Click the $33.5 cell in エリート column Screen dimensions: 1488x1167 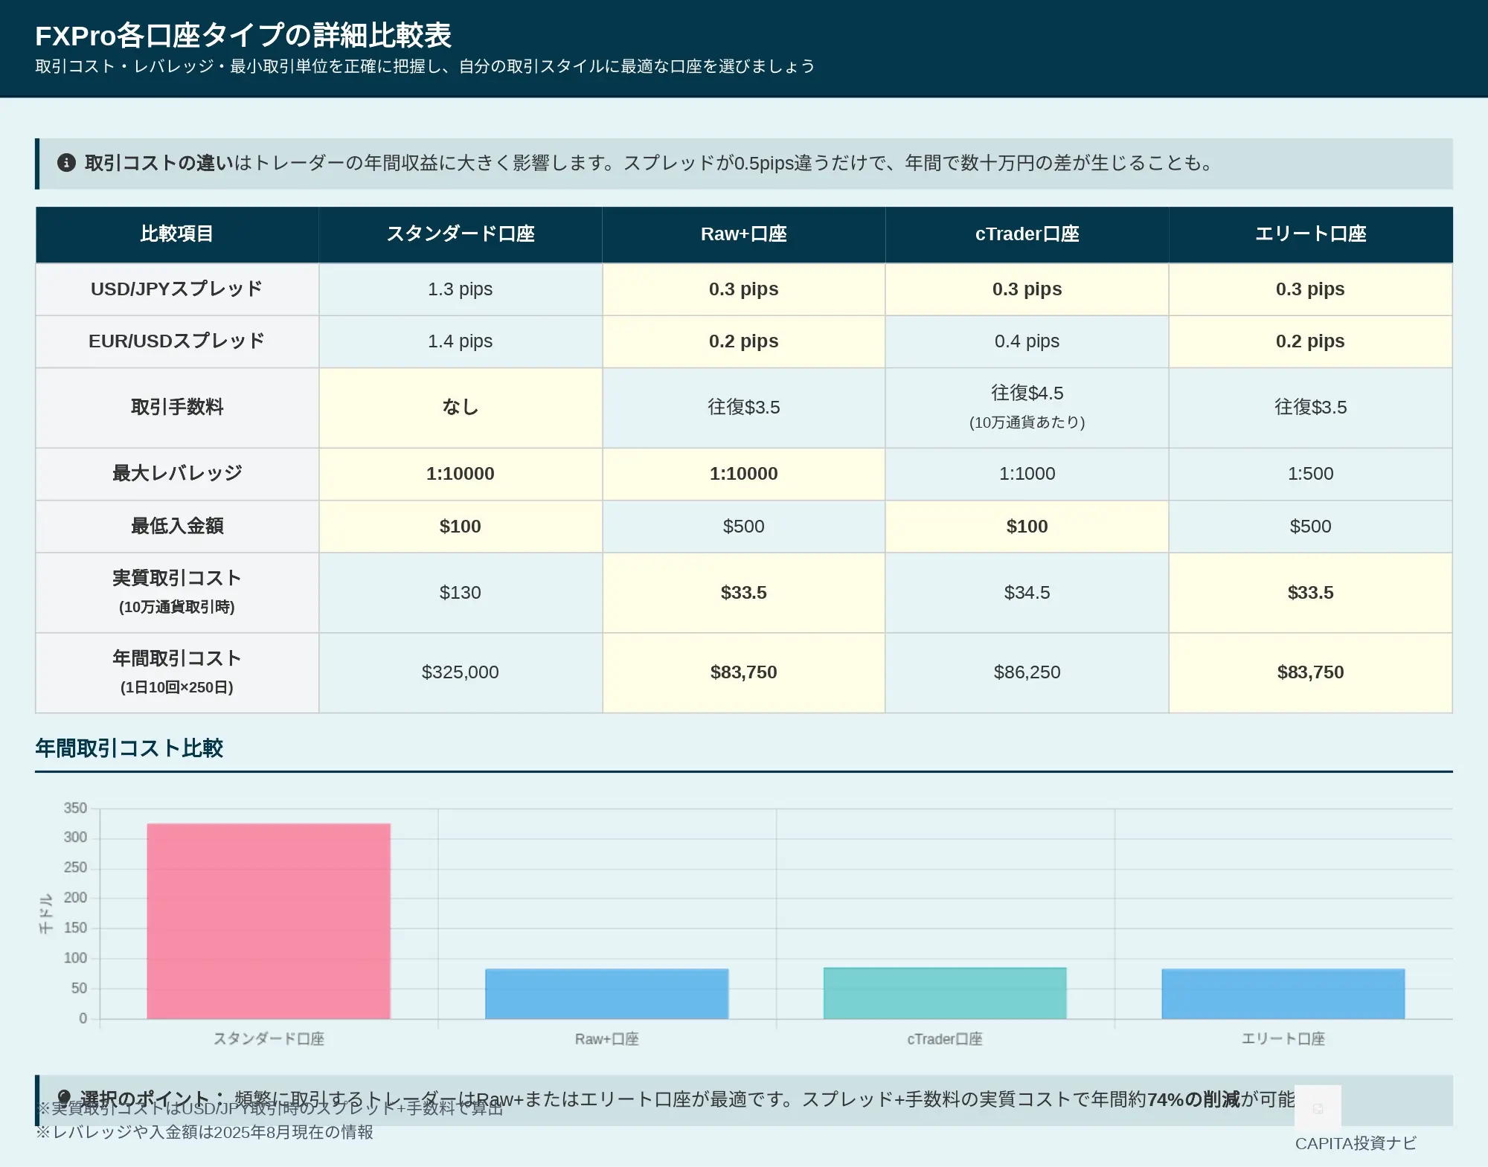pos(1311,593)
